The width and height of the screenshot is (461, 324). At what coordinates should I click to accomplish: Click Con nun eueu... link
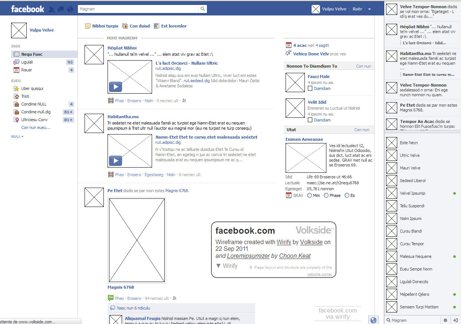coord(36,127)
